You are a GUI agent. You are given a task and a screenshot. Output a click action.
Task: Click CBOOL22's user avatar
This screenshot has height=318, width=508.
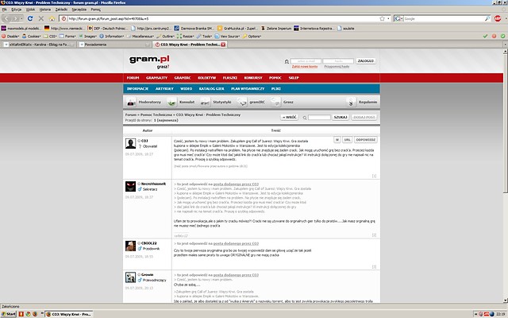pos(130,246)
